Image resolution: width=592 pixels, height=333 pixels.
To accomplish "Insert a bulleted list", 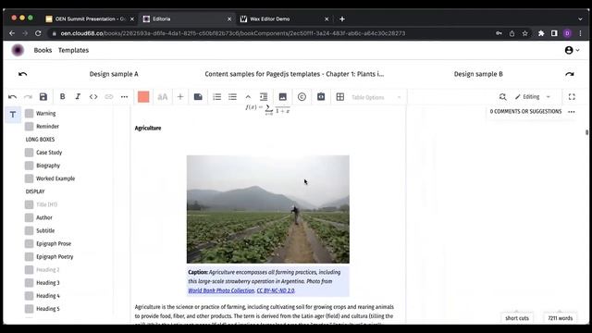I will tap(232, 97).
